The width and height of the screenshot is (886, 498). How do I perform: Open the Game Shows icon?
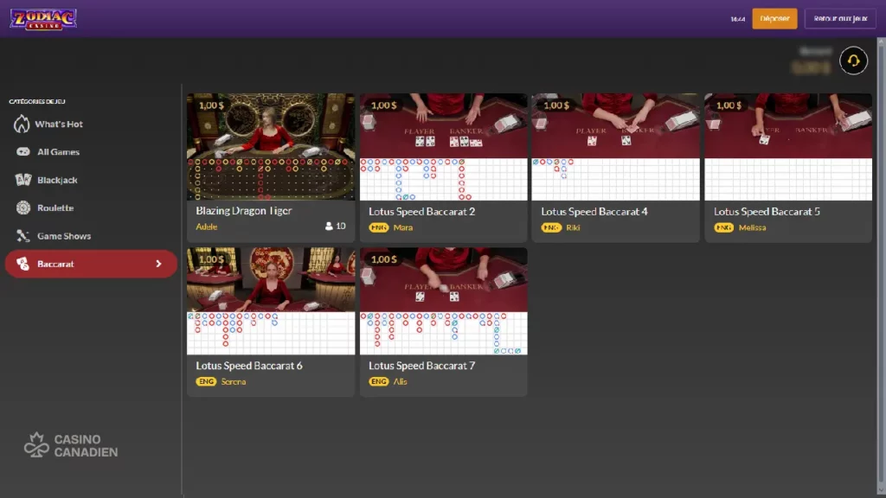click(22, 236)
